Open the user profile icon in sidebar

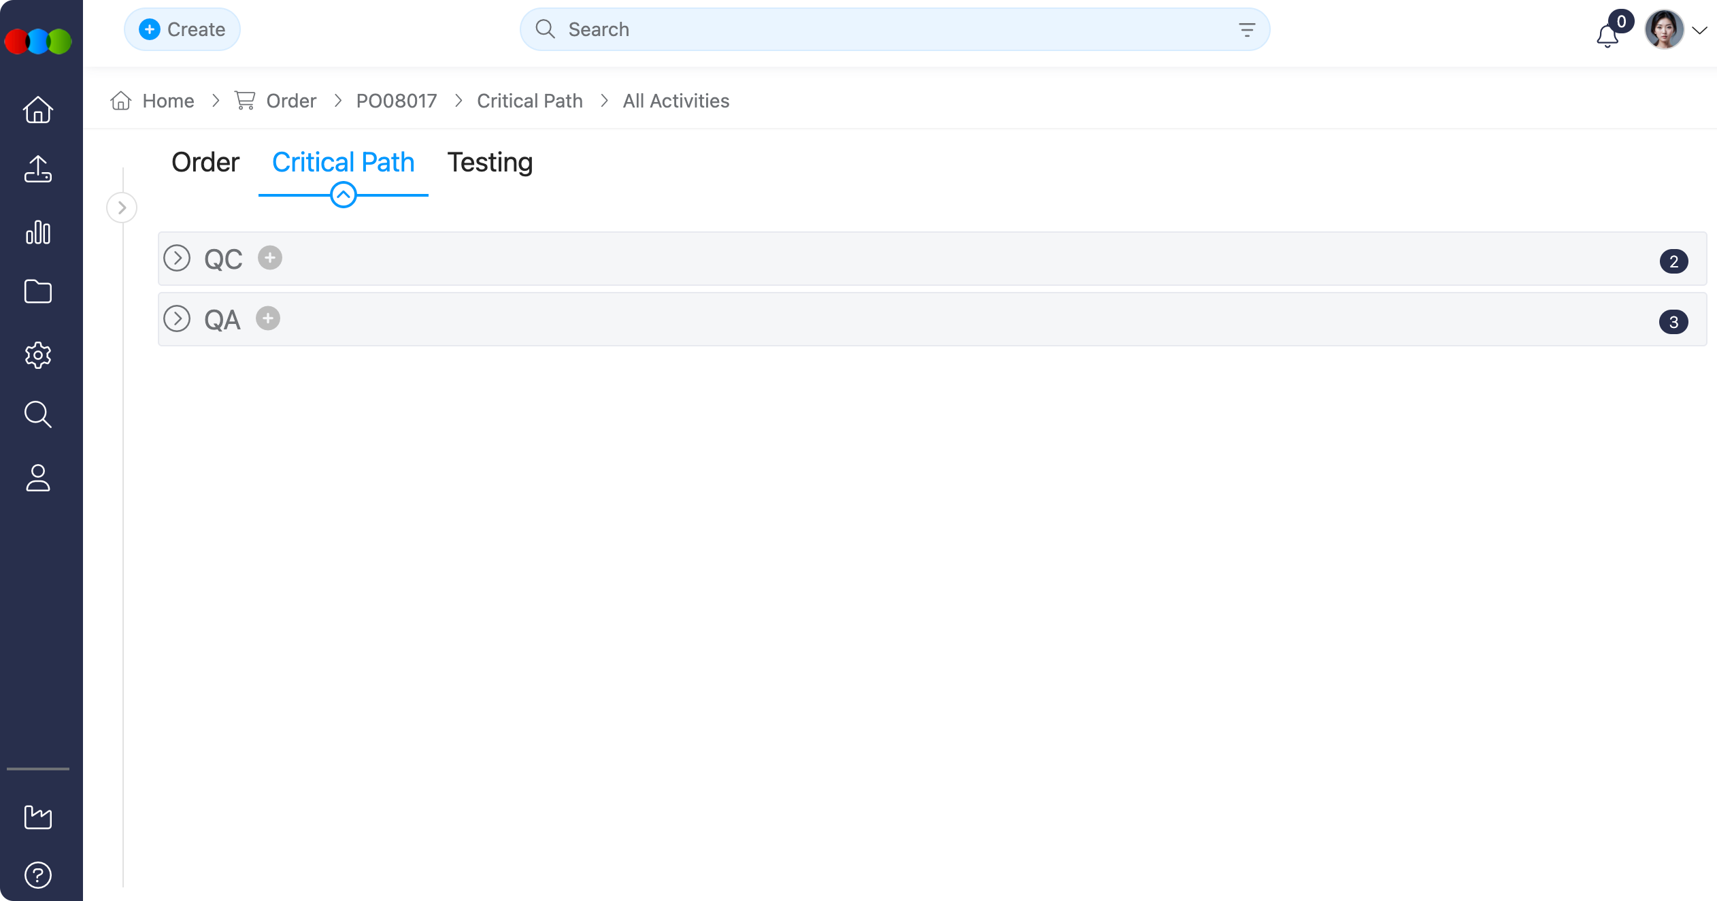[x=38, y=478]
